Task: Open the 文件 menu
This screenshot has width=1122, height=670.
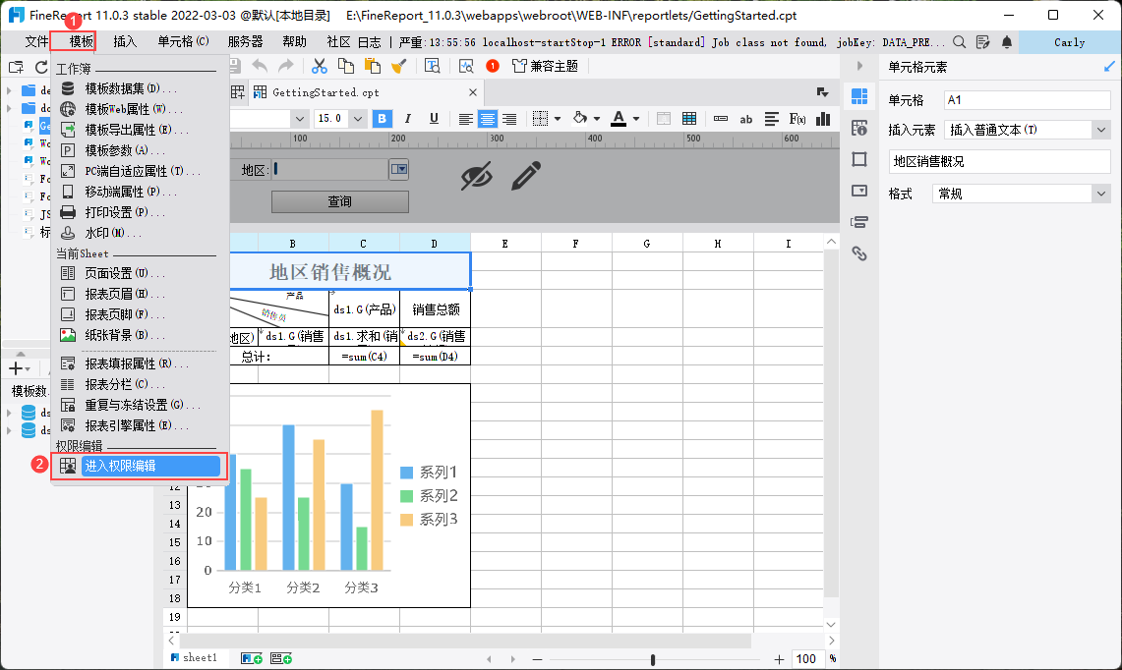Action: click(36, 41)
